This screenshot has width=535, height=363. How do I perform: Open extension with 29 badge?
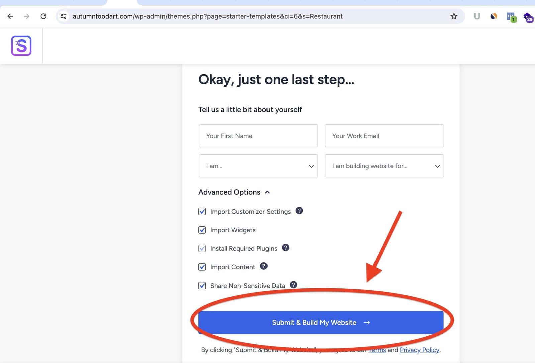point(528,17)
